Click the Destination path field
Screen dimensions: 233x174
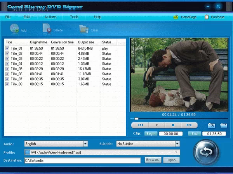click(82, 160)
